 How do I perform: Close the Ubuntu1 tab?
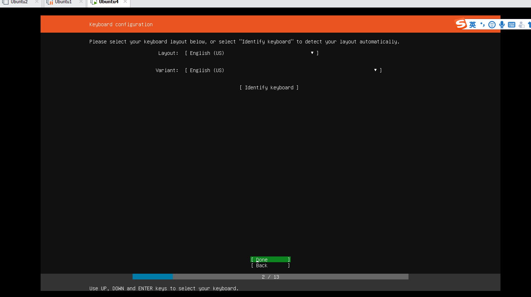81,2
